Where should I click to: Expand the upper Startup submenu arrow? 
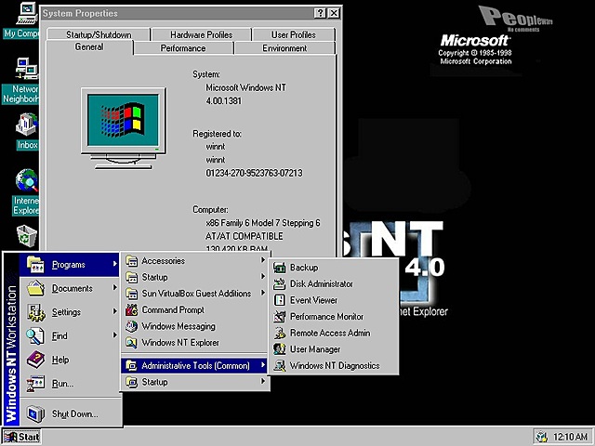tap(262, 277)
